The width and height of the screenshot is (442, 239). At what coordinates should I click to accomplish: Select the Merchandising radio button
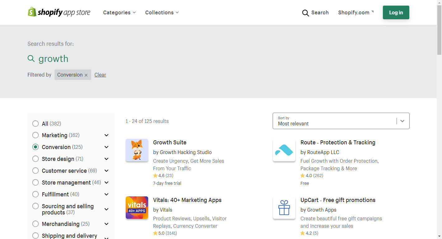point(35,224)
